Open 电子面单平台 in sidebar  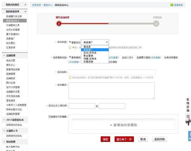tap(13, 147)
